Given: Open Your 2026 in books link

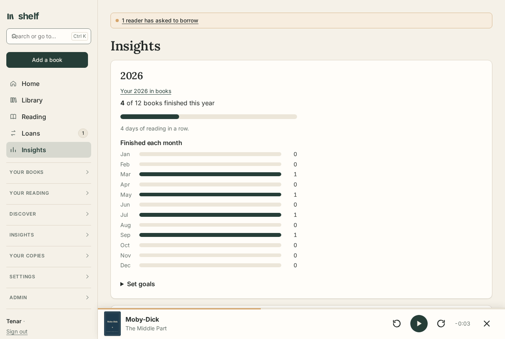Looking at the screenshot, I should (146, 91).
